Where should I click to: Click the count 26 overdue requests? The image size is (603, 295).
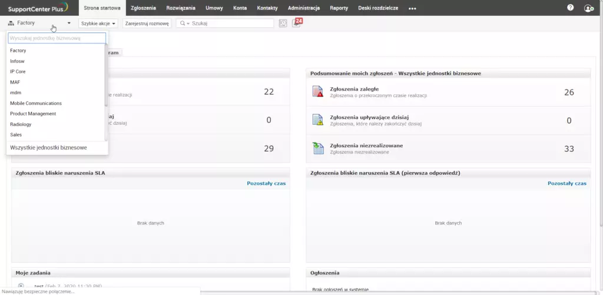(x=569, y=92)
